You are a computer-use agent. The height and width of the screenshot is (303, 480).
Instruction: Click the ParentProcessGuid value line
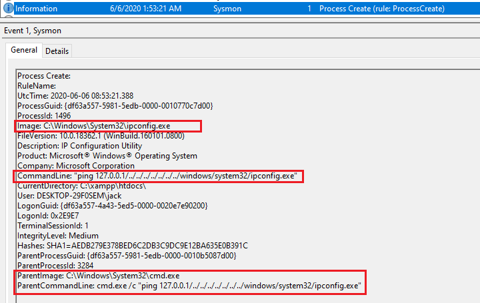pos(127,256)
